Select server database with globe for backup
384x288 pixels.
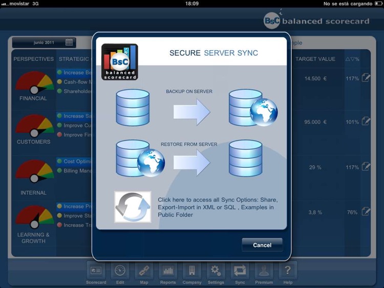(253, 107)
